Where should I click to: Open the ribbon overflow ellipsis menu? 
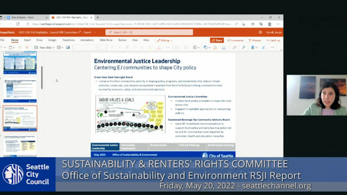(272, 48)
